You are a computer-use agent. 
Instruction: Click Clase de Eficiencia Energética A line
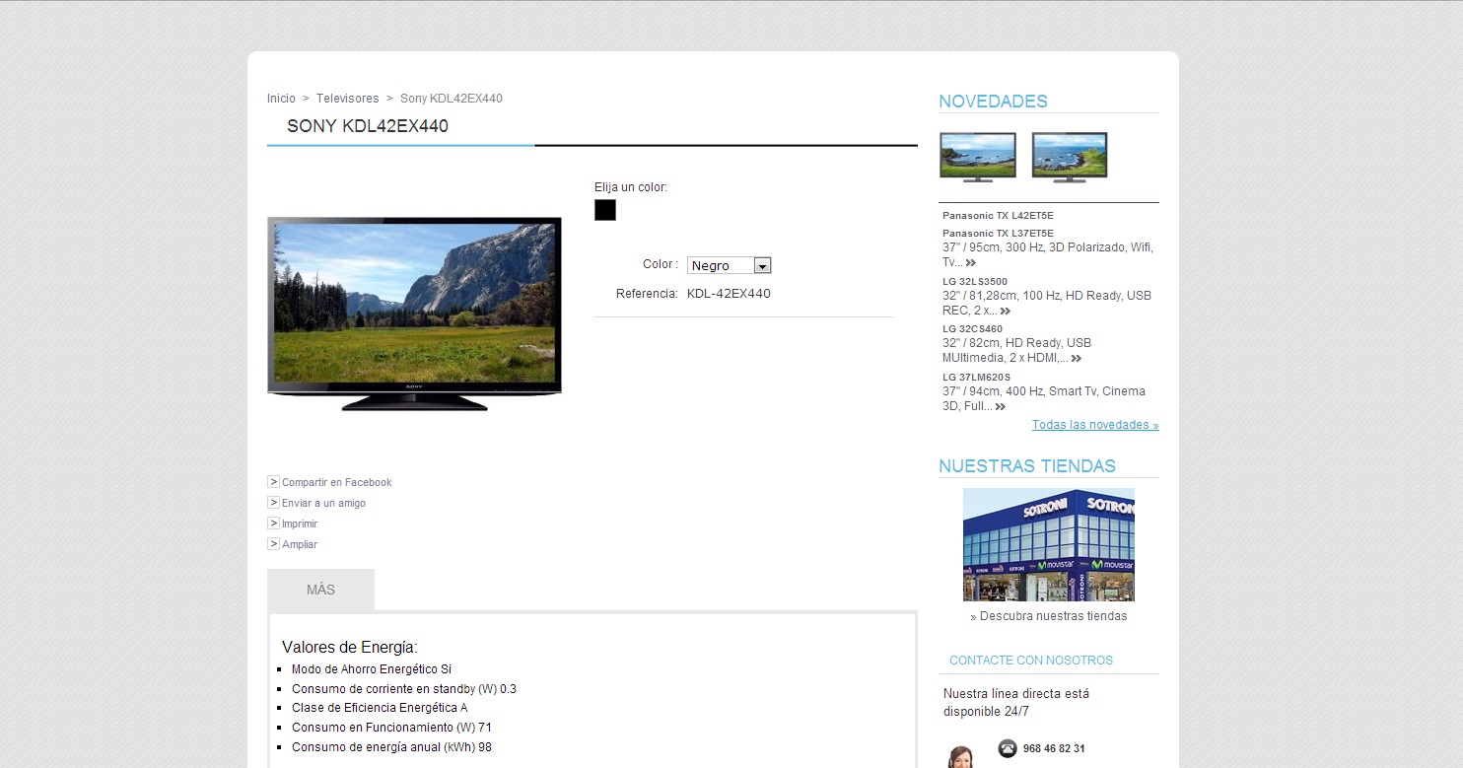pyautogui.click(x=380, y=708)
